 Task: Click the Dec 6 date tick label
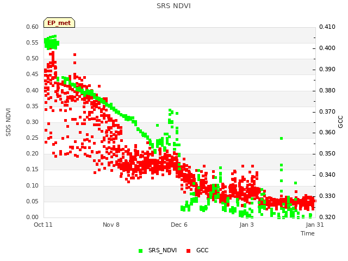(x=179, y=225)
